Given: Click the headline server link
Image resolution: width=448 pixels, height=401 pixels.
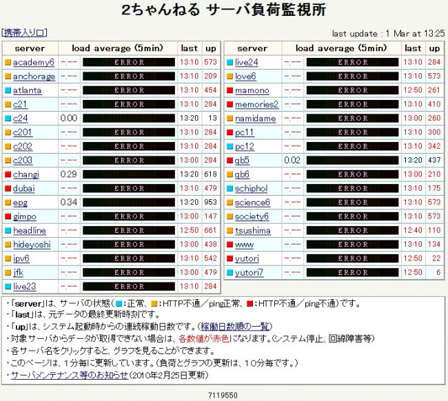Looking at the screenshot, I should (30, 230).
